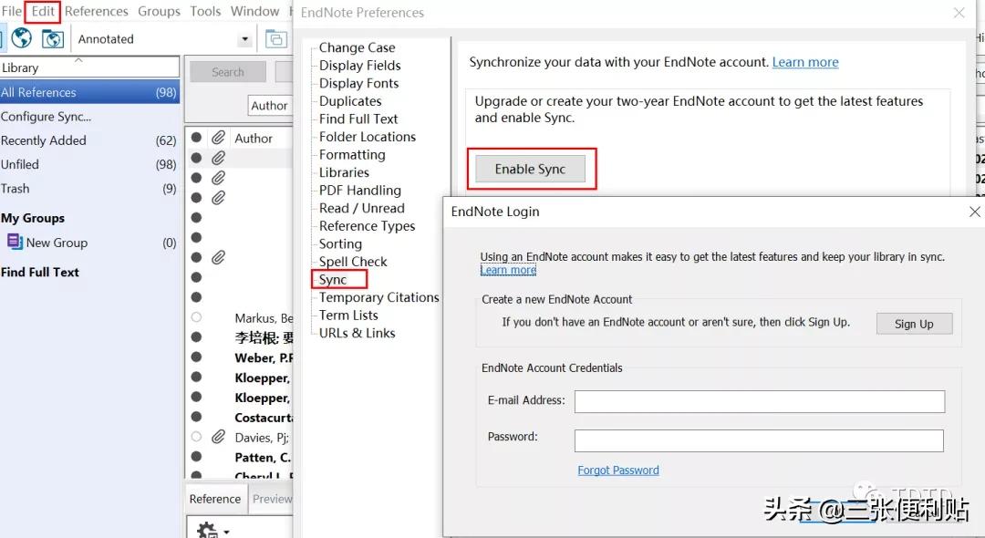This screenshot has height=538, width=985.
Task: Mark the Patten reference as unread via its dot
Action: tap(197, 457)
